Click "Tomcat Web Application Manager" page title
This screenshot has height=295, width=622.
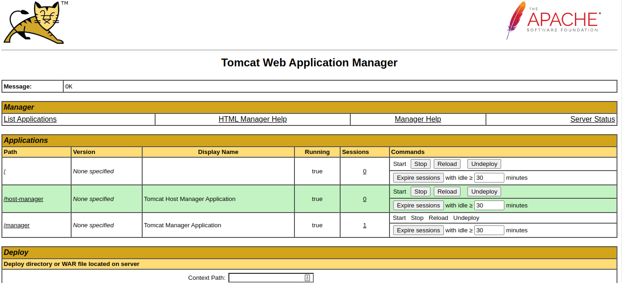coord(309,63)
